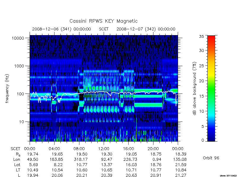Select Rs value 18.75
This screenshot has width=237, height=177.
point(156,154)
